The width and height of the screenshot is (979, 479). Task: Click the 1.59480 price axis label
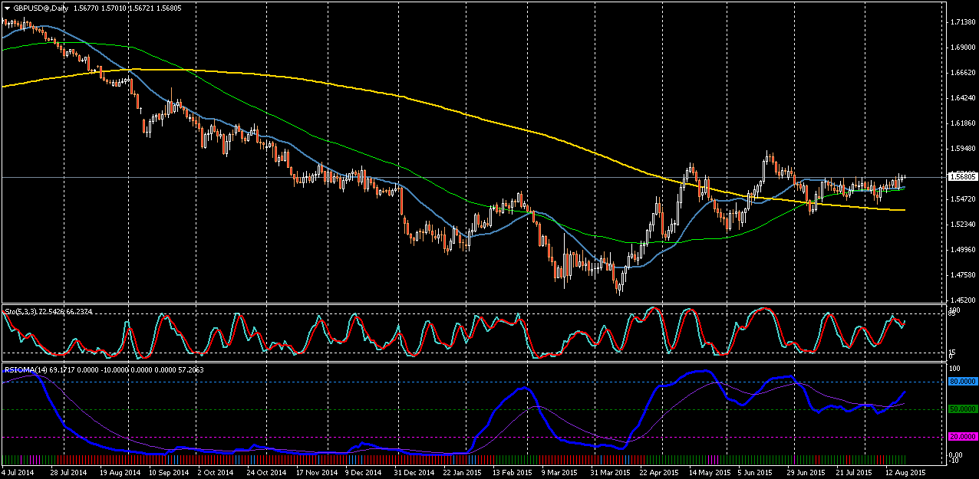[962, 149]
